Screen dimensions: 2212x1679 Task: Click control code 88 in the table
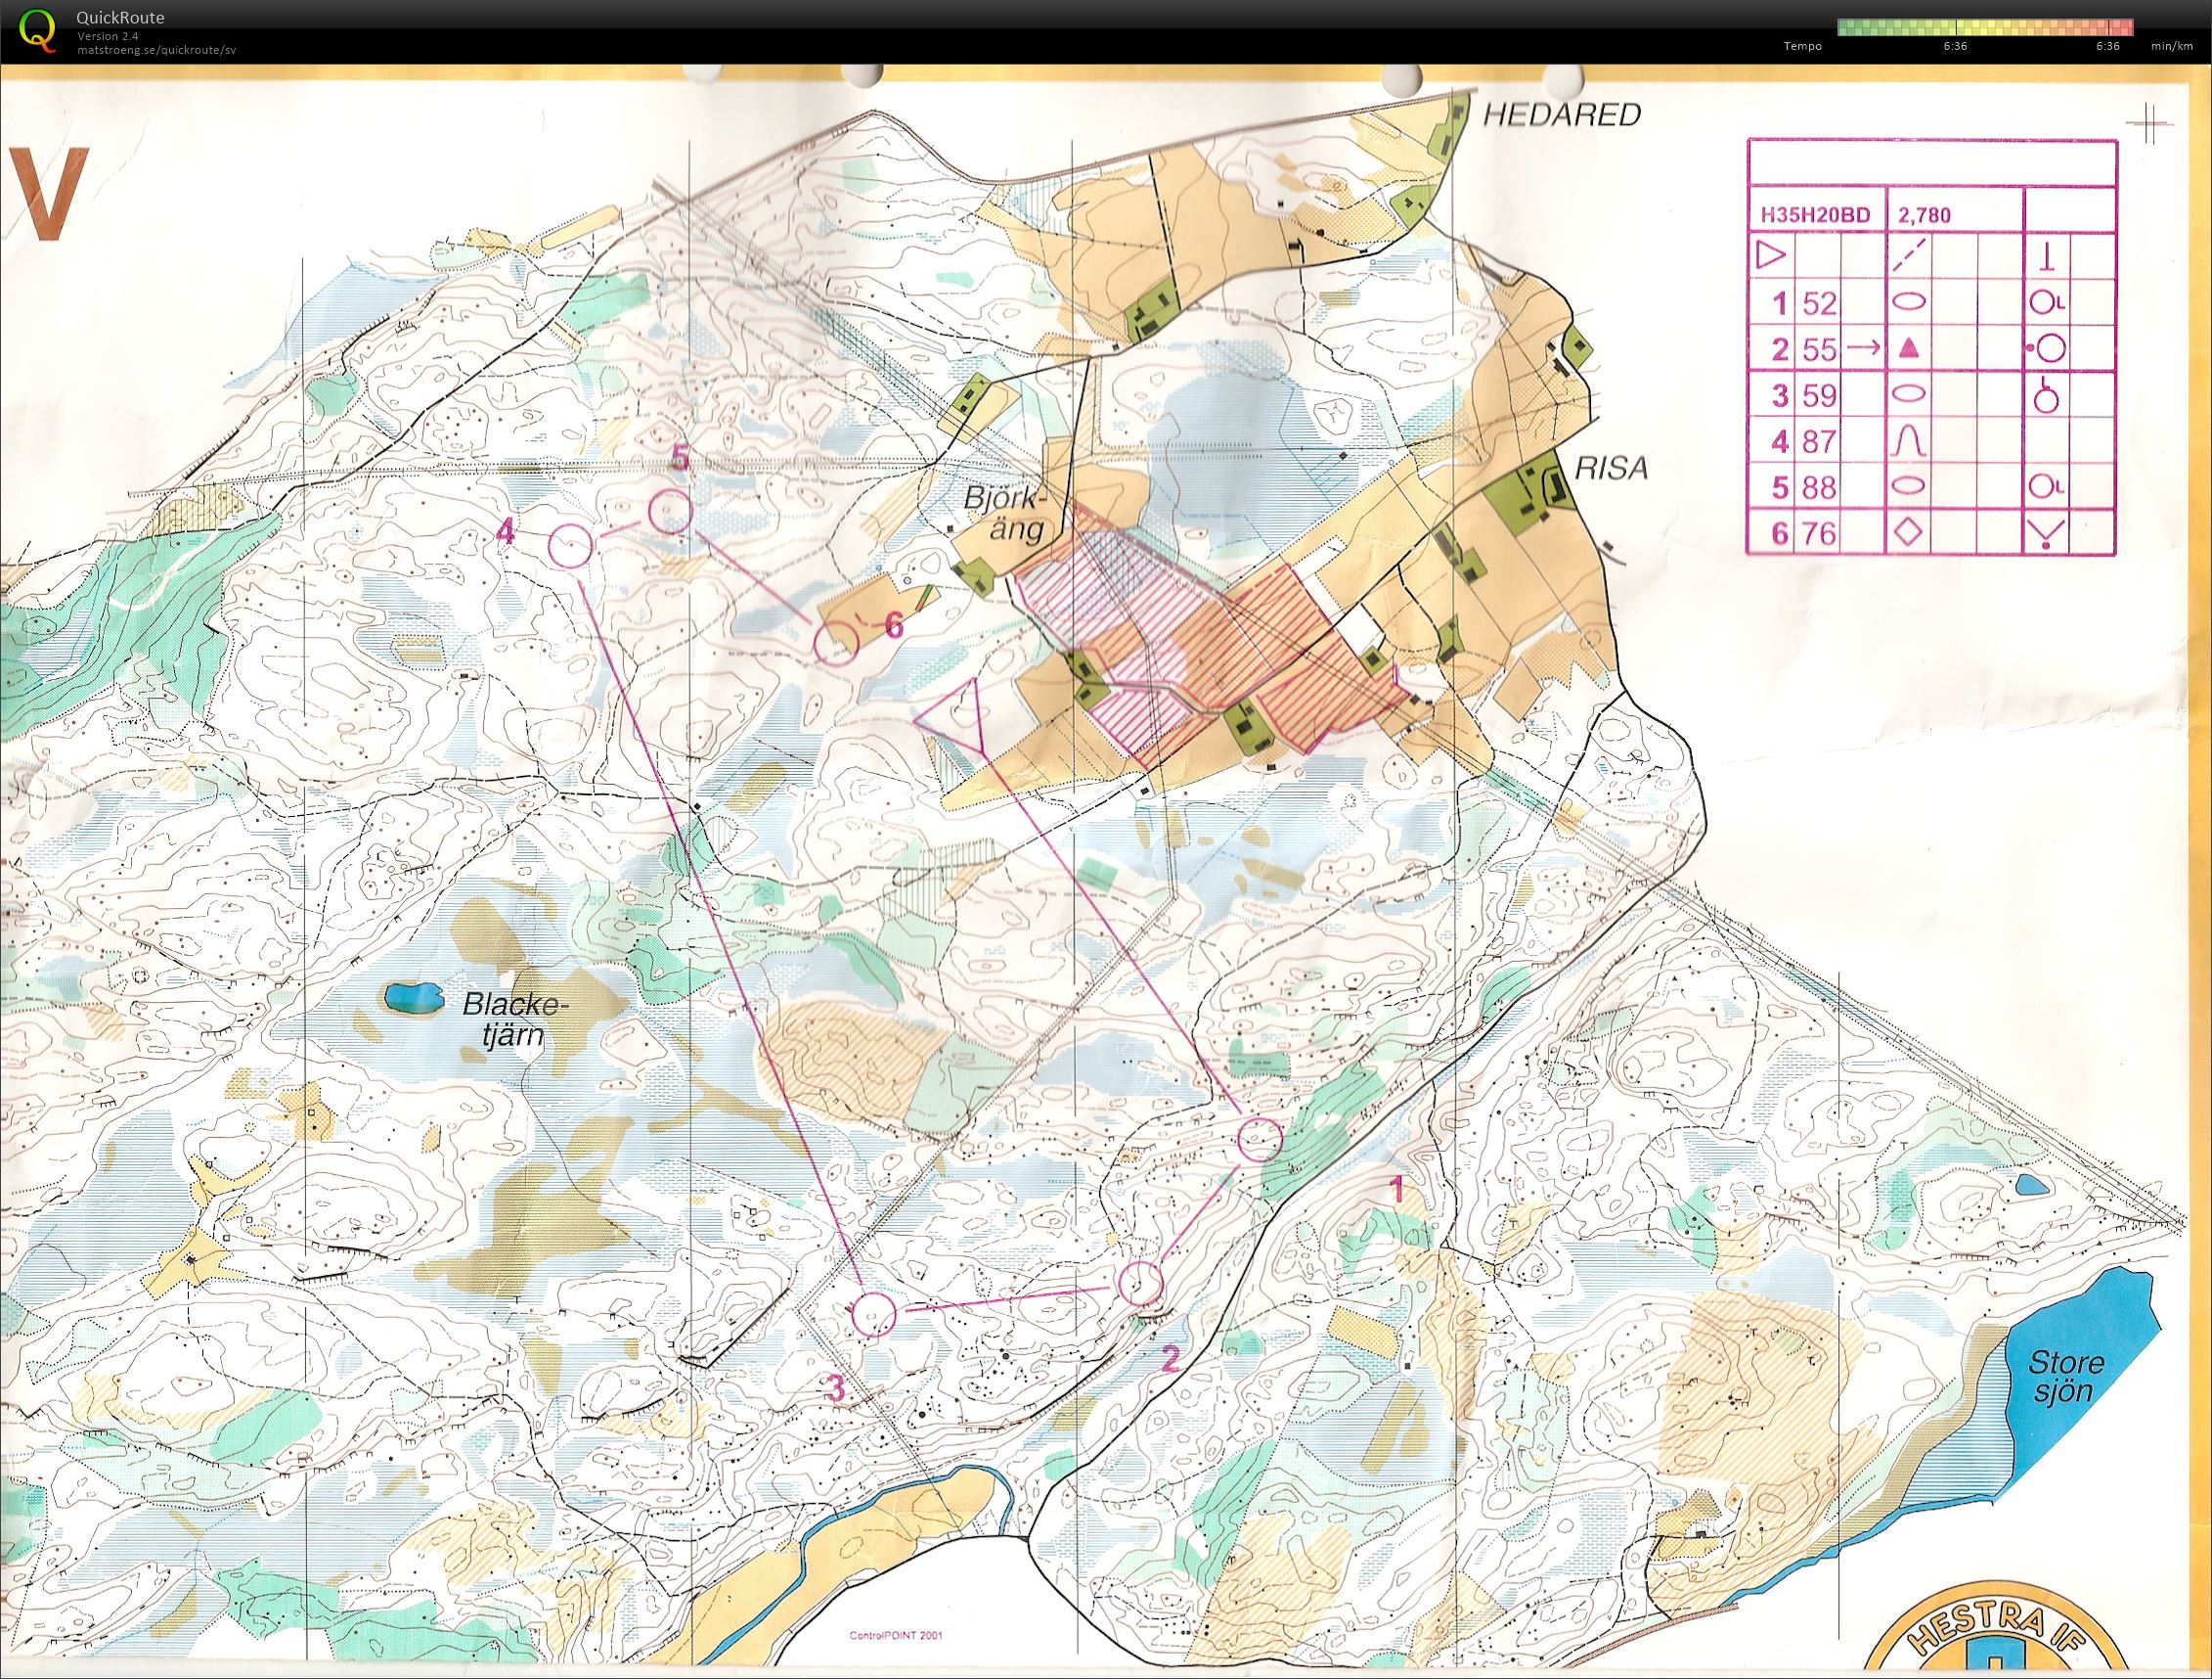click(1820, 488)
